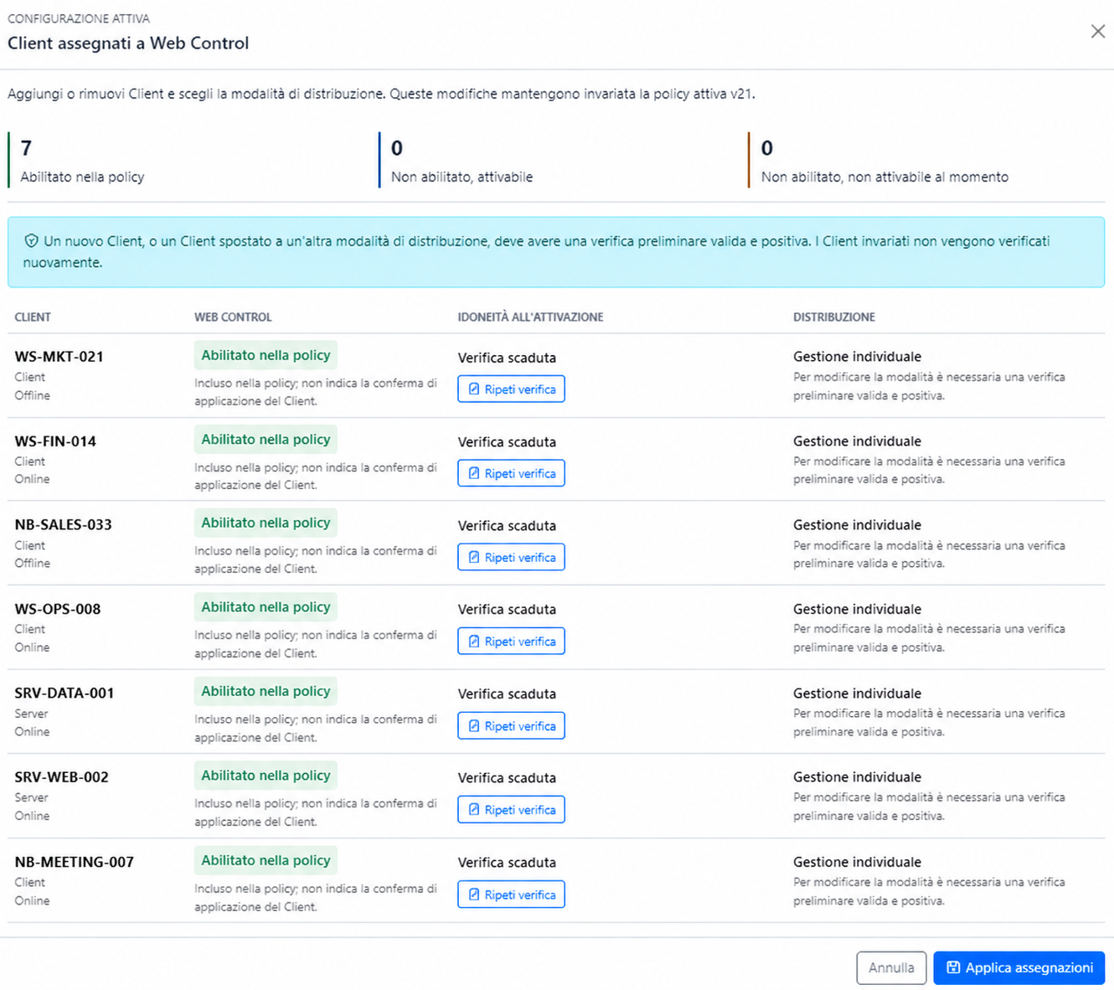Repeat verification for SRV-WEB-002

coord(511,810)
